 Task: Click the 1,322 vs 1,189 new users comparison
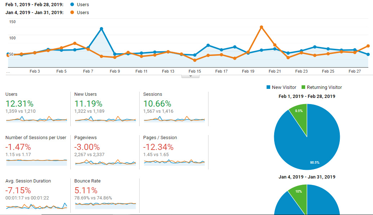tap(89, 111)
